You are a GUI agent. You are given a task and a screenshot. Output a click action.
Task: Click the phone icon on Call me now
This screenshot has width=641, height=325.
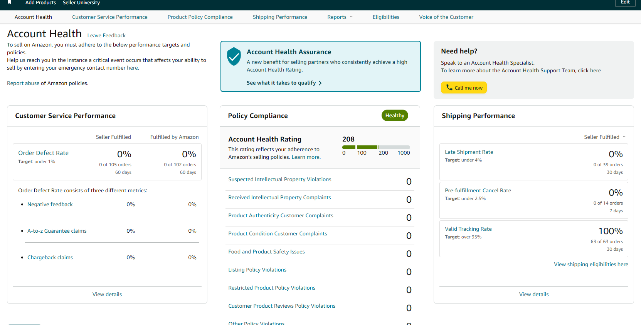coord(449,87)
